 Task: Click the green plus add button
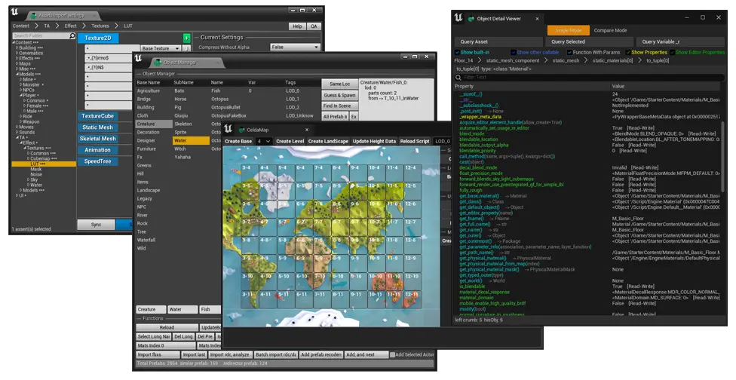tap(186, 38)
